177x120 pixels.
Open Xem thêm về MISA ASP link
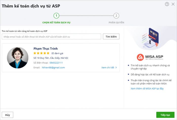point(147,88)
